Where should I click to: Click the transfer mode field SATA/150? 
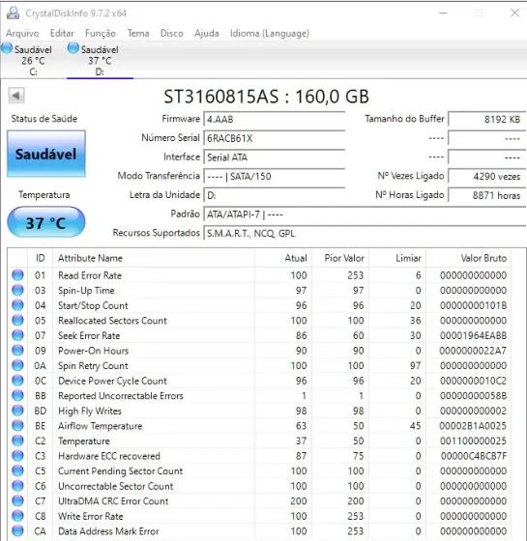[275, 176]
